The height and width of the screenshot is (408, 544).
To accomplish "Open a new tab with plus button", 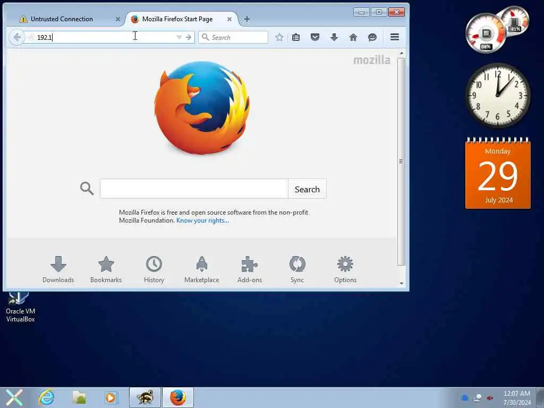I will [246, 19].
